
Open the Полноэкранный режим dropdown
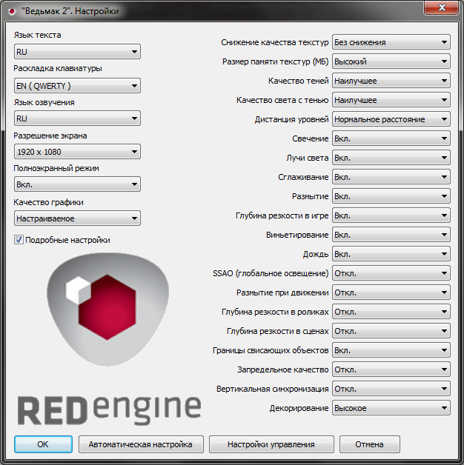(x=77, y=184)
